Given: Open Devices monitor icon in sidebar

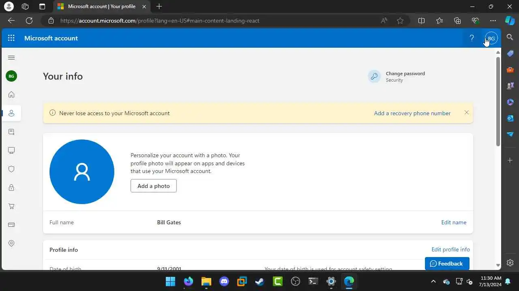Looking at the screenshot, I should [x=11, y=150].
